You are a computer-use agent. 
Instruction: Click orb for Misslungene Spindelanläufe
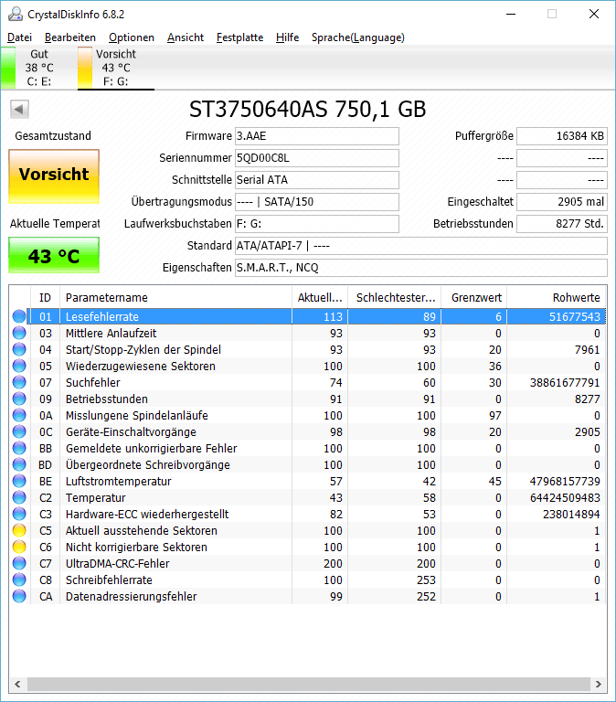pos(19,416)
